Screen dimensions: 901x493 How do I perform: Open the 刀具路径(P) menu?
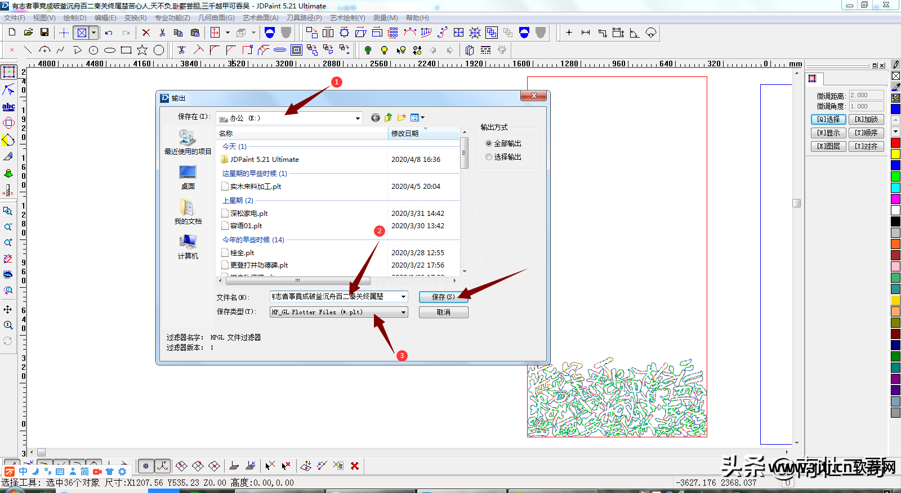(x=304, y=18)
